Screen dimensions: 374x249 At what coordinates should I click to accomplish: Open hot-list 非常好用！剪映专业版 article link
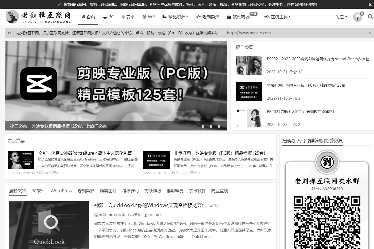click(307, 85)
